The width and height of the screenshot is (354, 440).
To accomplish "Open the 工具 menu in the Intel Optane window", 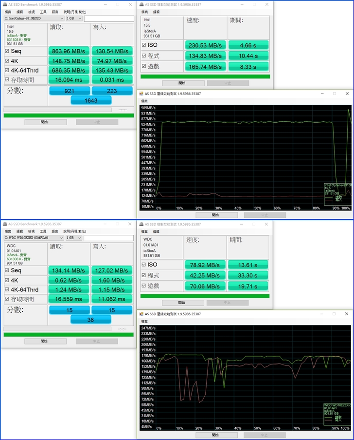I will point(43,12).
